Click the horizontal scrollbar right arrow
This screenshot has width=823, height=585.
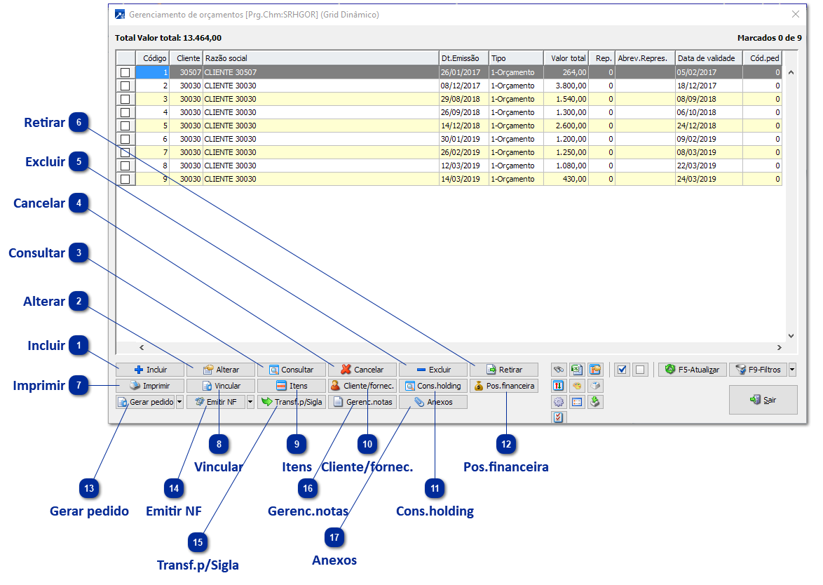(x=779, y=347)
